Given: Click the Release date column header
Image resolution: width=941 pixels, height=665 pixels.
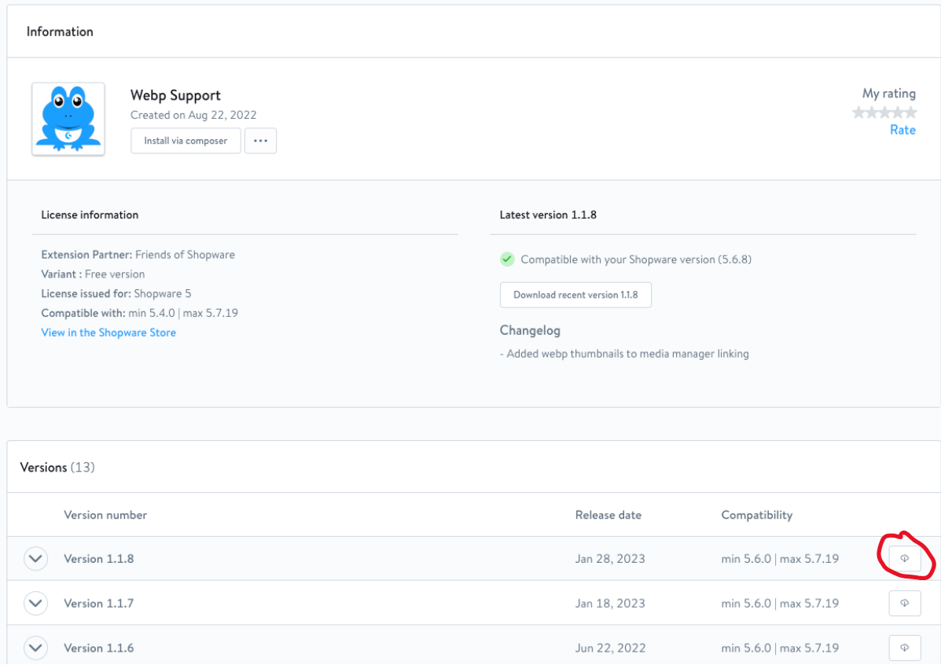Looking at the screenshot, I should (608, 515).
